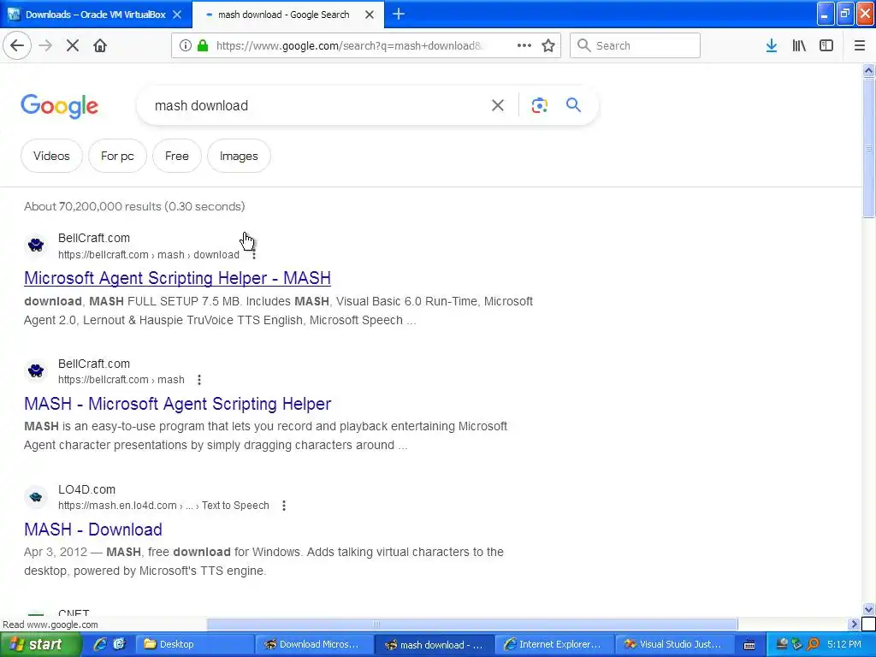Screen dimensions: 876x657
Task: Click the vertical scrollbar up arrow
Action: (868, 70)
